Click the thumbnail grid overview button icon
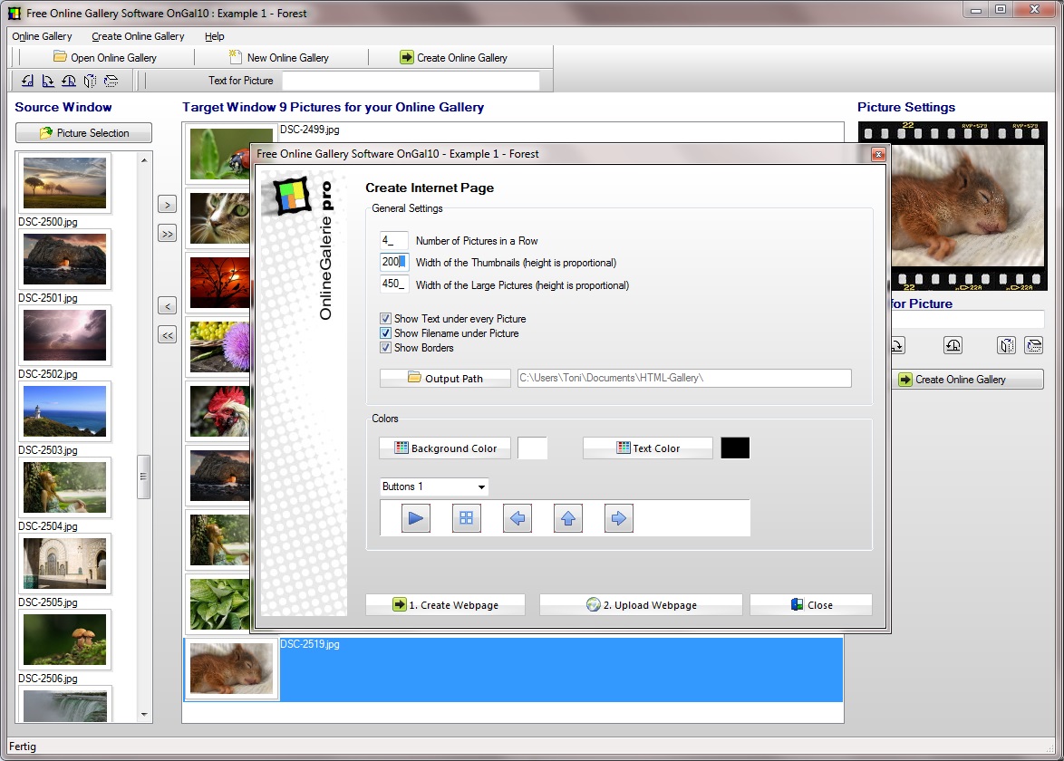Image resolution: width=1064 pixels, height=761 pixels. [467, 519]
